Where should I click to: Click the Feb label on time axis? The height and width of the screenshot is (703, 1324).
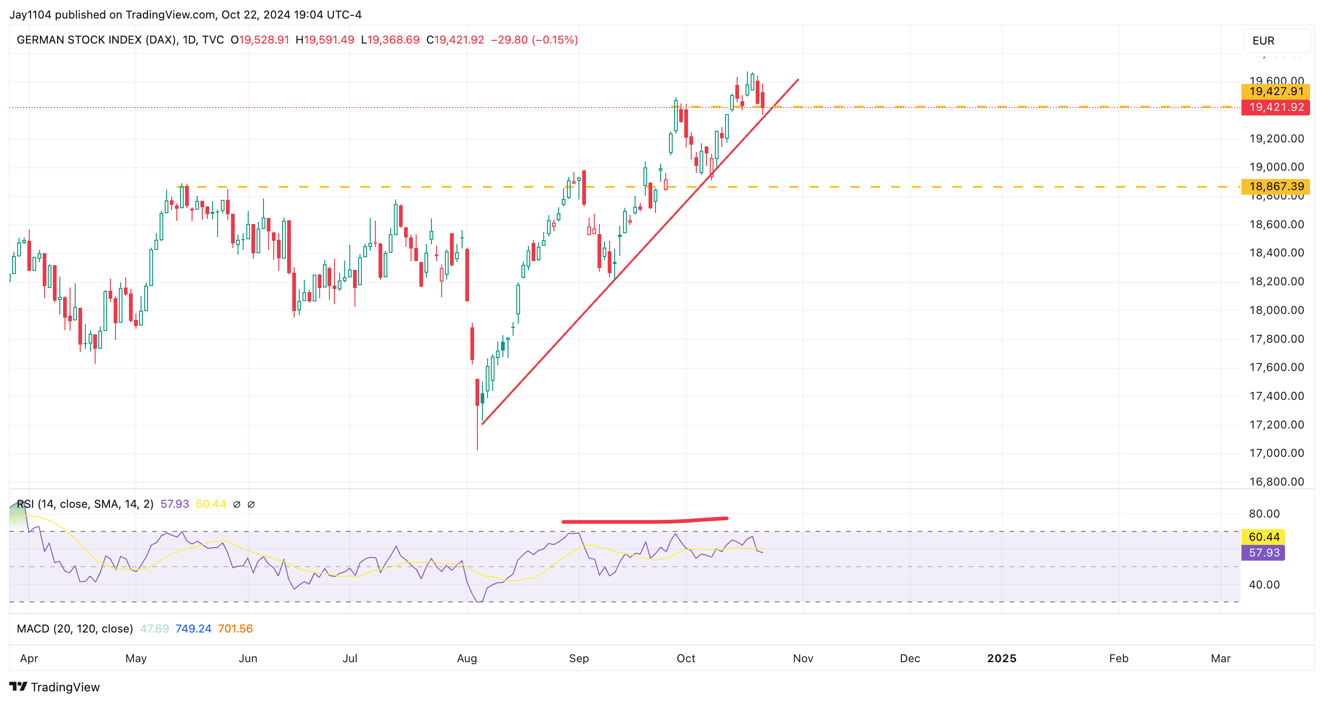(1119, 659)
